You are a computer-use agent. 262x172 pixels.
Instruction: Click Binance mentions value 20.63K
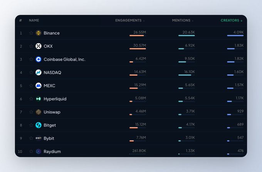click(188, 32)
